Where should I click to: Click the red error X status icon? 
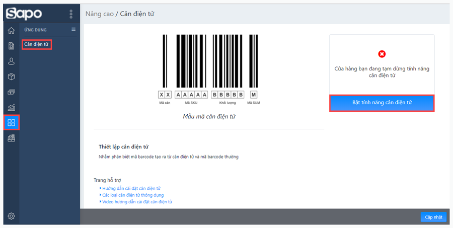(x=382, y=54)
